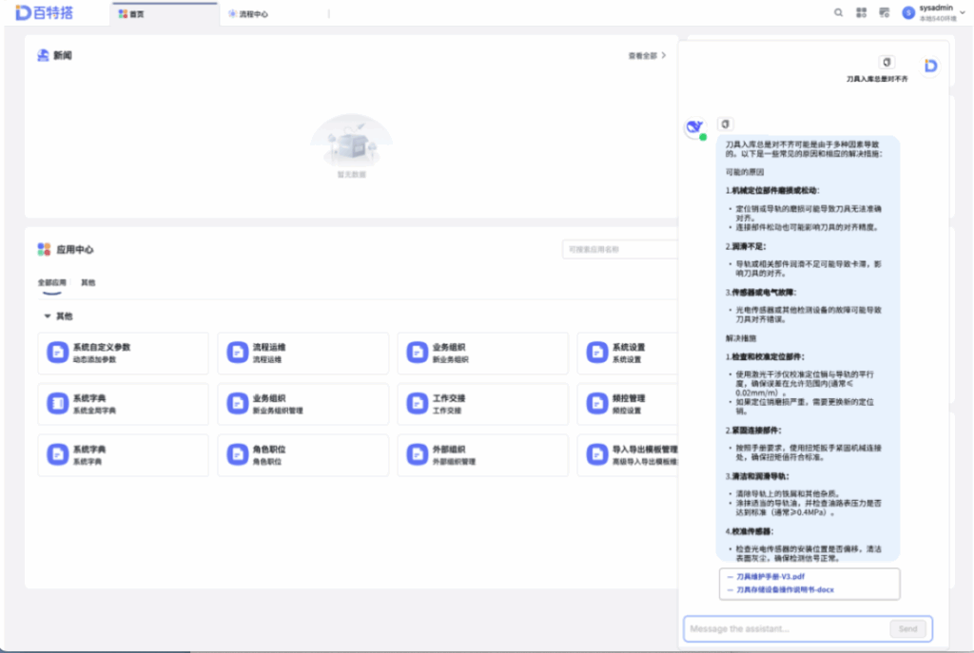Click the Send button in the chat

click(907, 628)
